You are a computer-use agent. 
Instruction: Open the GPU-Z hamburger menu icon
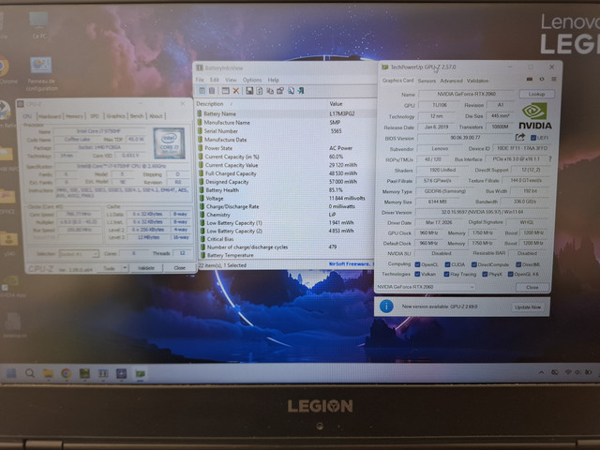coord(554,79)
